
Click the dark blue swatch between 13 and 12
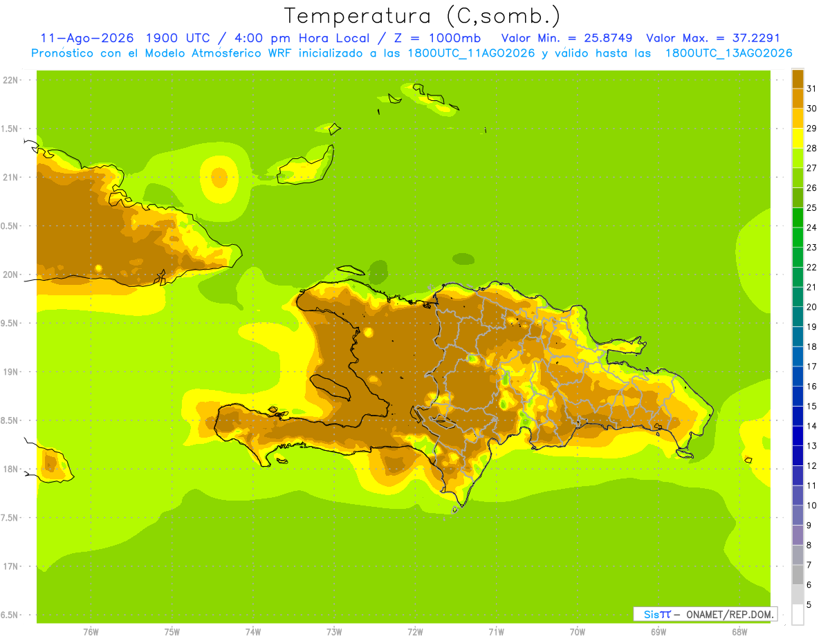click(797, 456)
